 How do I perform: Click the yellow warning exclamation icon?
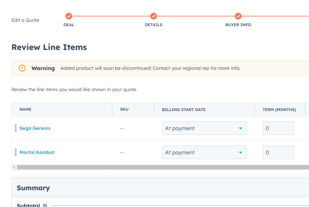click(x=22, y=68)
